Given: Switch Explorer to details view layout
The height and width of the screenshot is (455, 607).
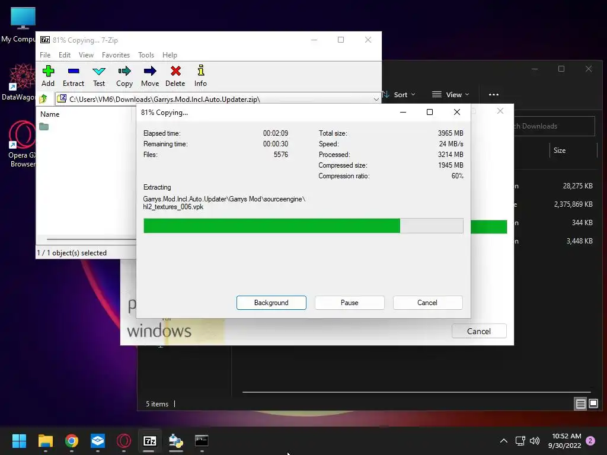Looking at the screenshot, I should pos(581,404).
